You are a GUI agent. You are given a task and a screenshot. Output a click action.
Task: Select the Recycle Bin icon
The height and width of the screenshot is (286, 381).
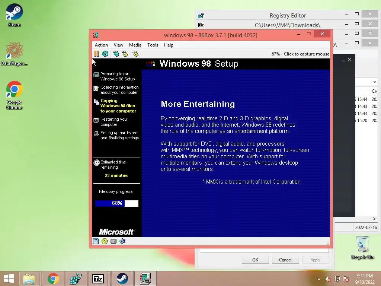click(362, 248)
